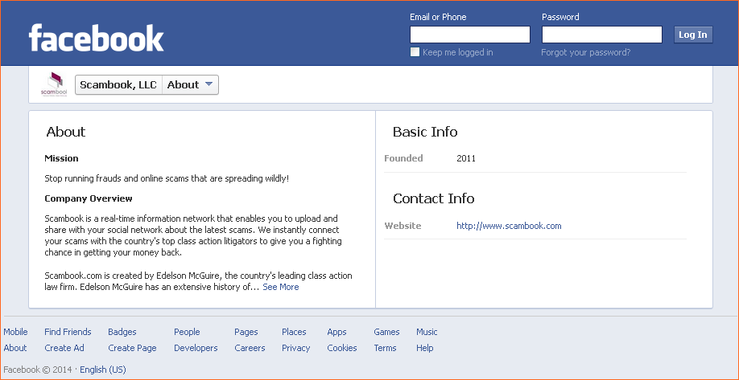Open the People footer link

point(187,332)
